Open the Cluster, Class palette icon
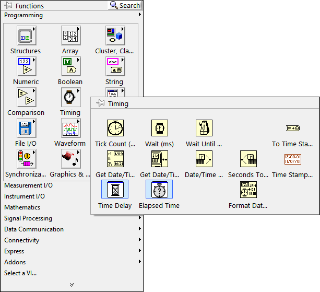The image size is (320, 292). (x=115, y=36)
